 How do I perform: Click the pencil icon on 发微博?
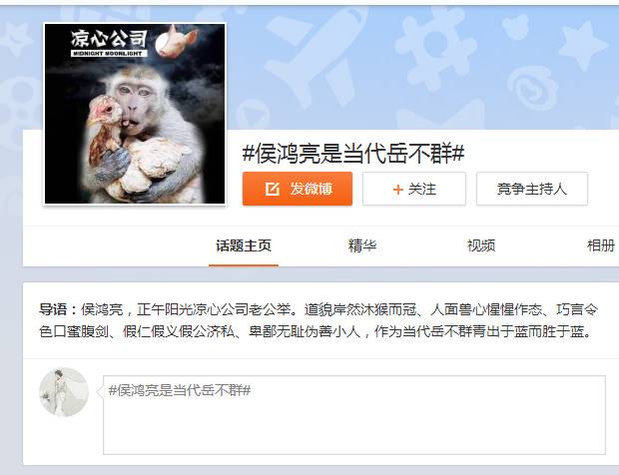click(272, 189)
